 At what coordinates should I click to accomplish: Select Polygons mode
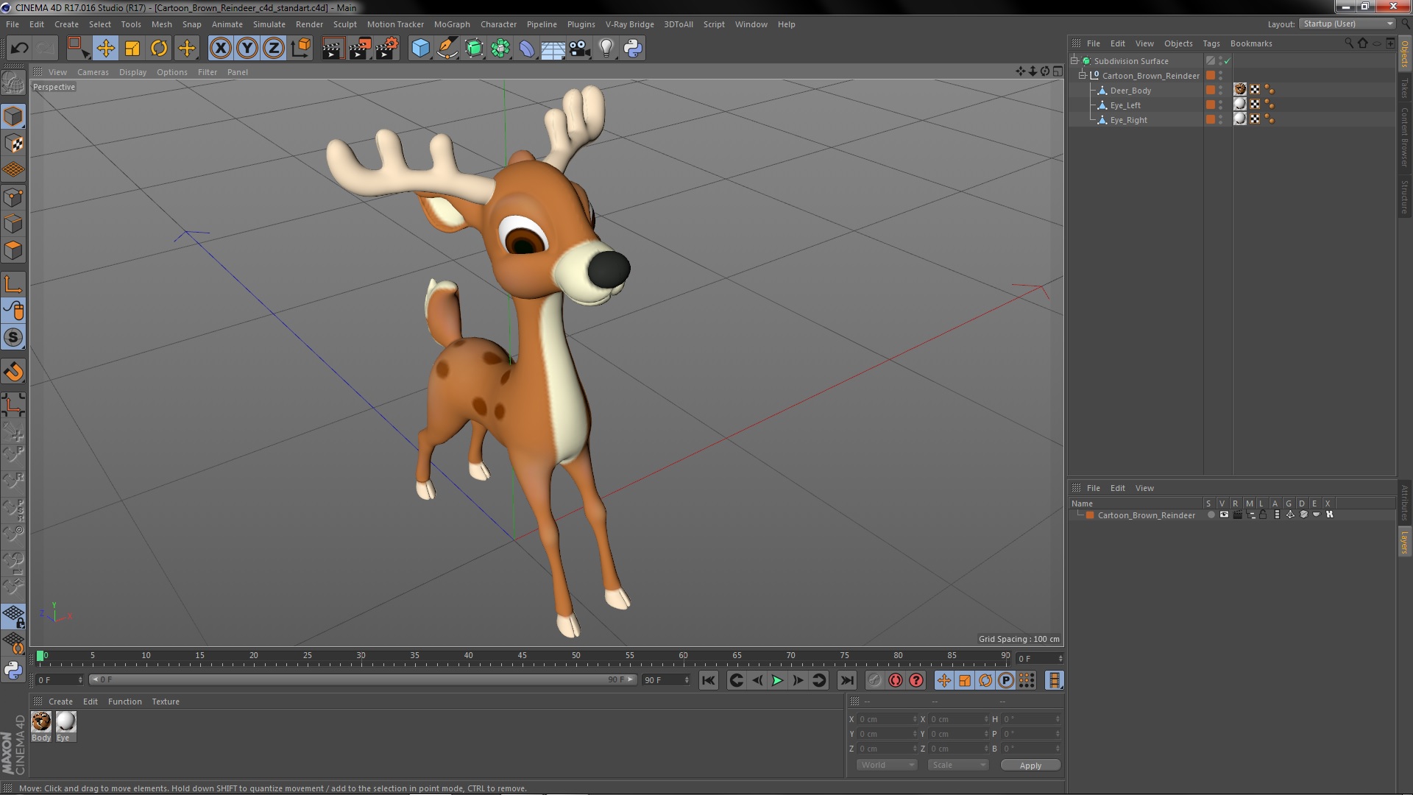tap(13, 250)
